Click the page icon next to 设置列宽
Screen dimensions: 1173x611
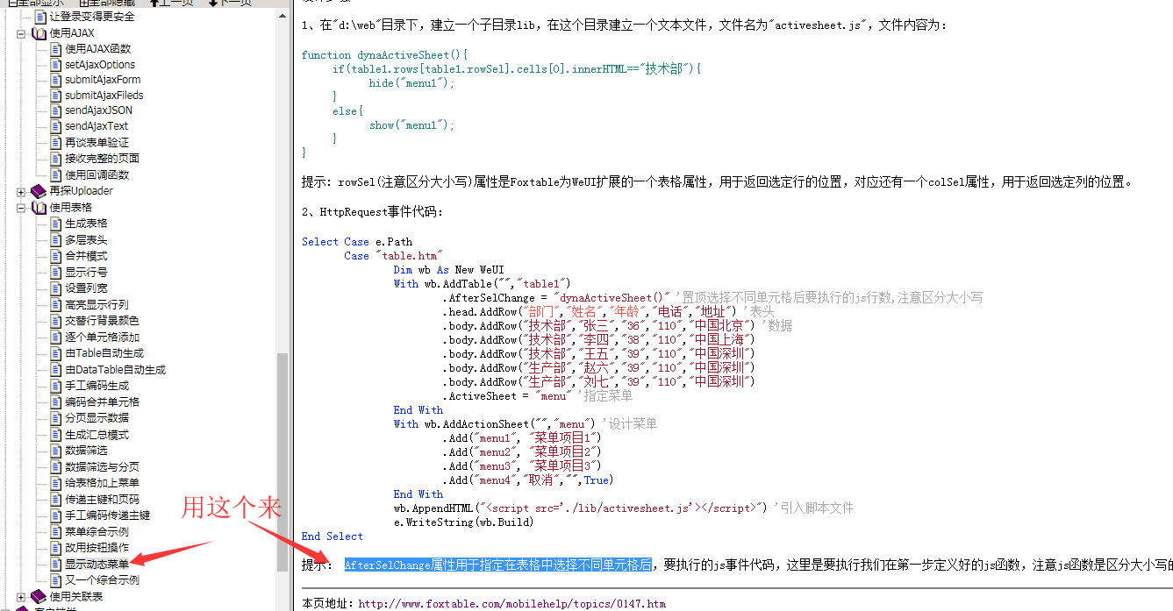click(56, 288)
